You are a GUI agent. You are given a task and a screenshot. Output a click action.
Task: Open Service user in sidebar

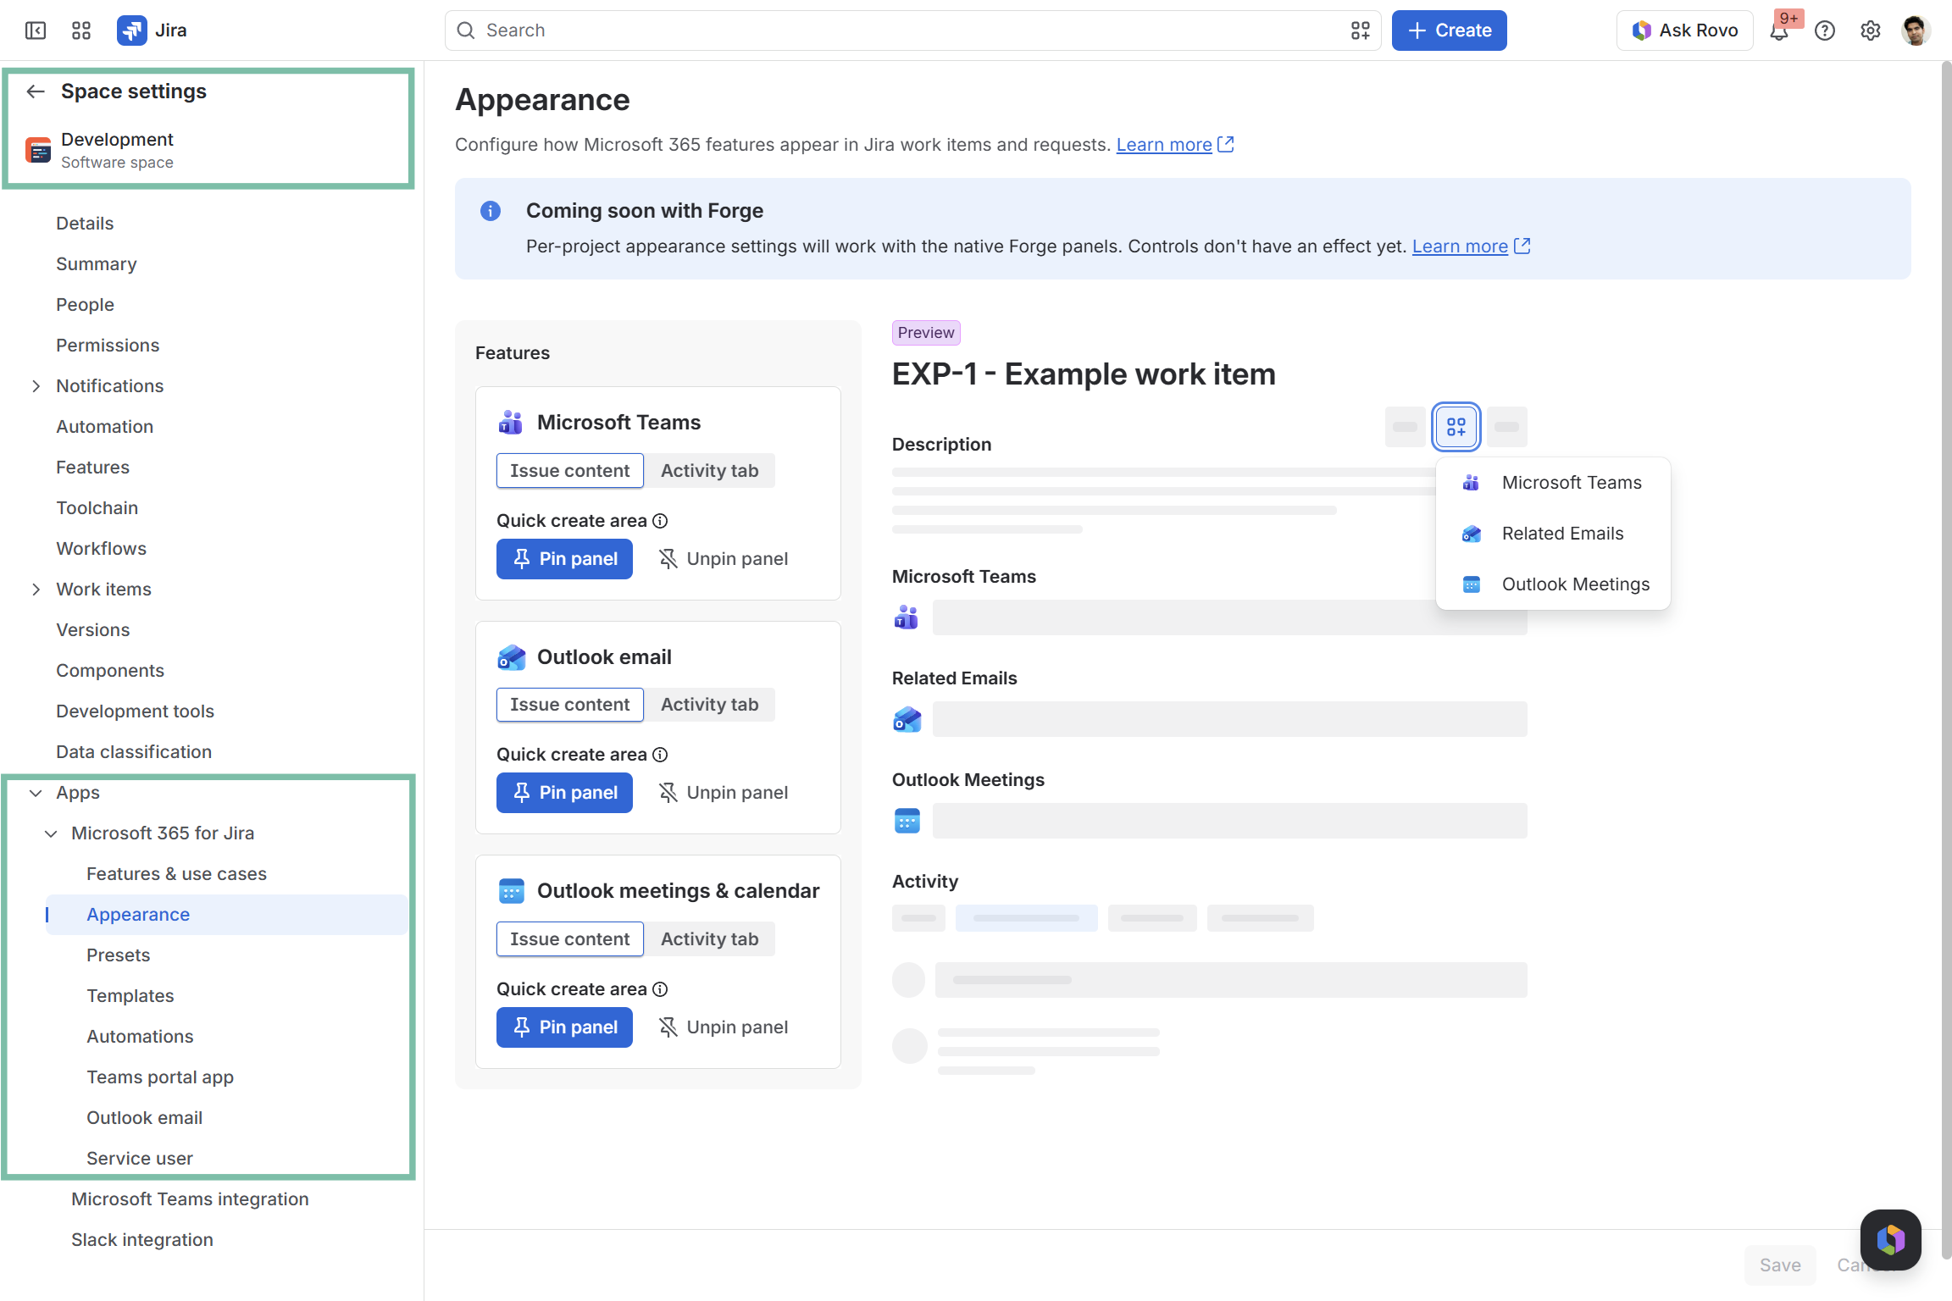[x=140, y=1159]
